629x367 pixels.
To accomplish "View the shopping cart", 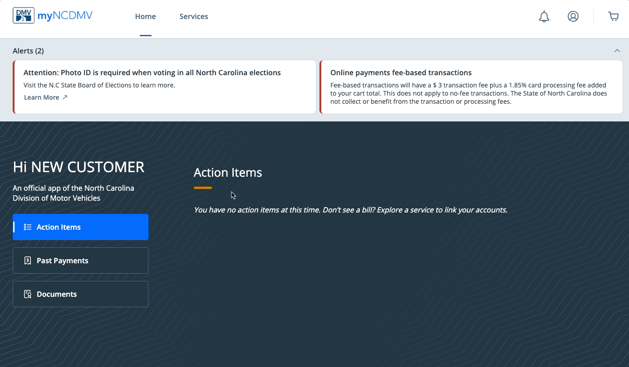I will (x=613, y=17).
